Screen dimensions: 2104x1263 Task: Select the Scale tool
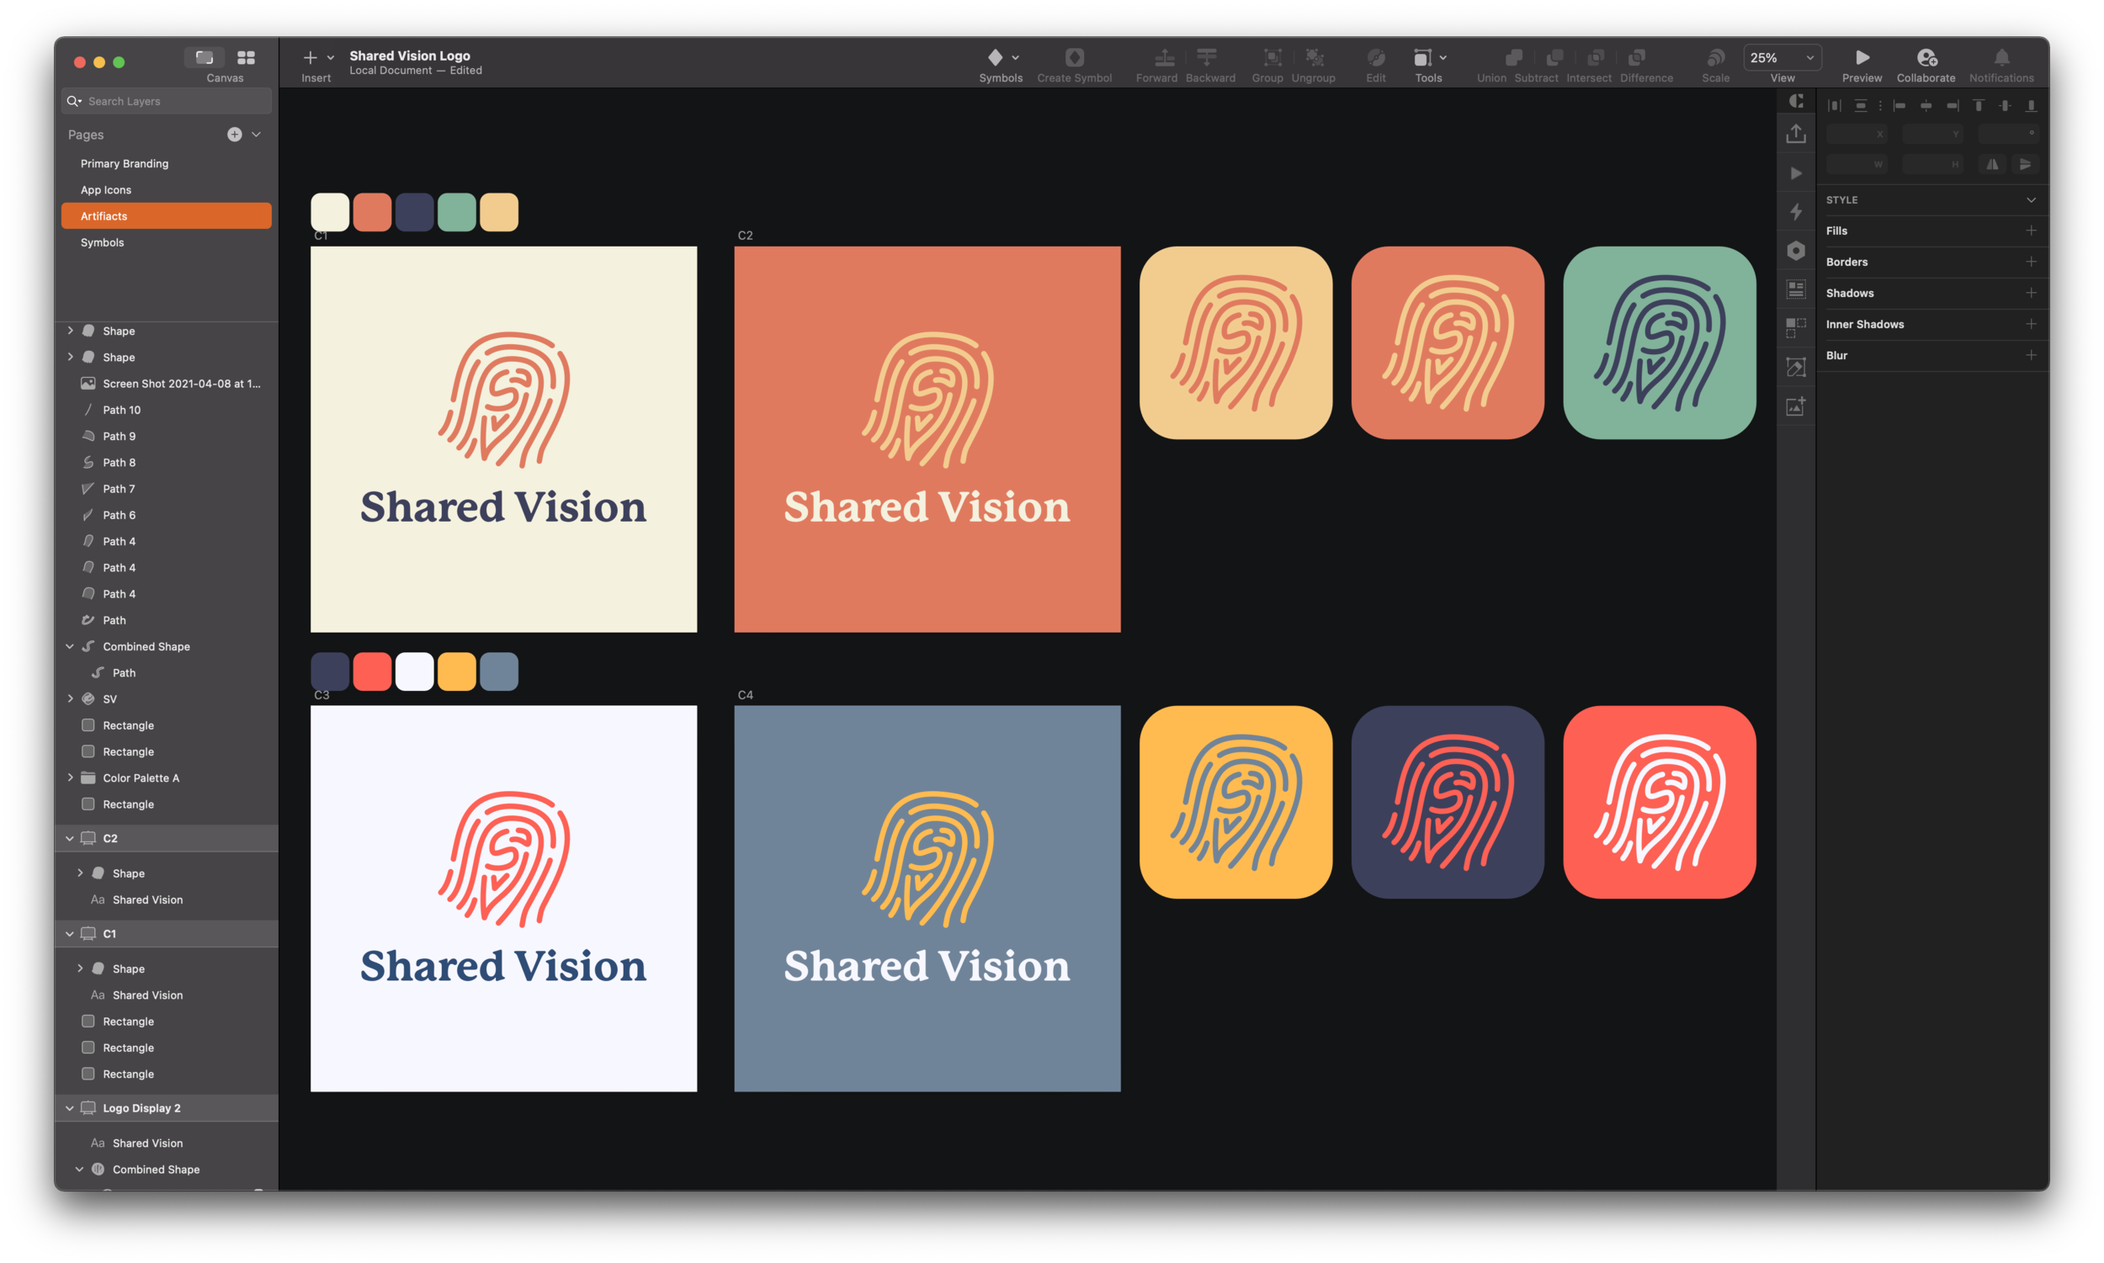1715,58
